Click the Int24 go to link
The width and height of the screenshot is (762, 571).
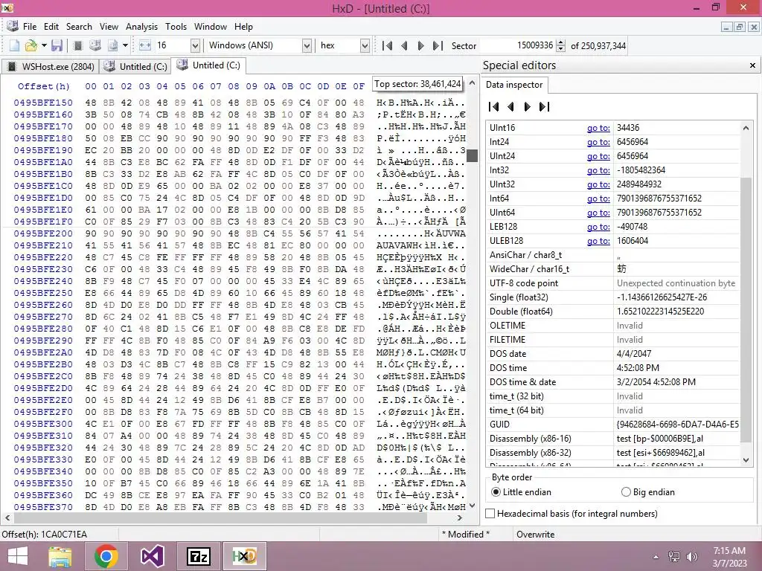point(598,142)
